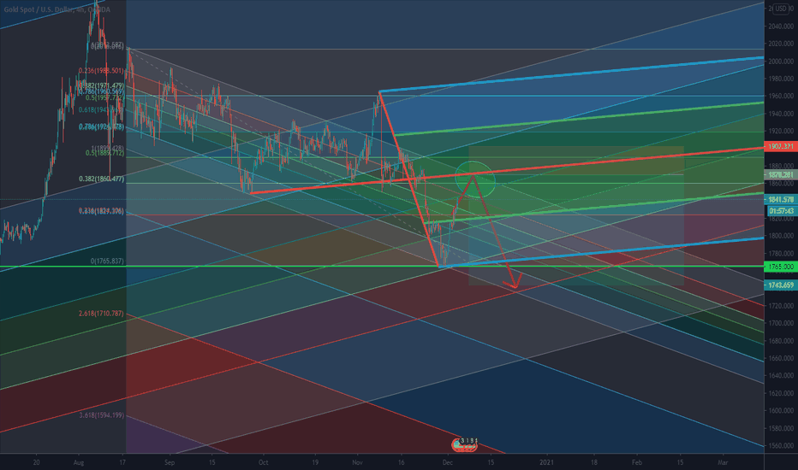
Task: Select the 0.382(1860.477) Fibonacci level label
Action: [101, 179]
